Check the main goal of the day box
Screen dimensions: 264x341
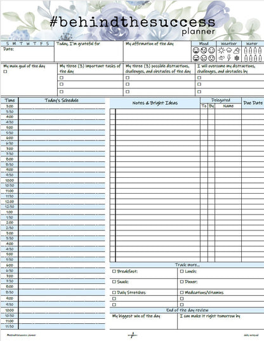(6, 71)
